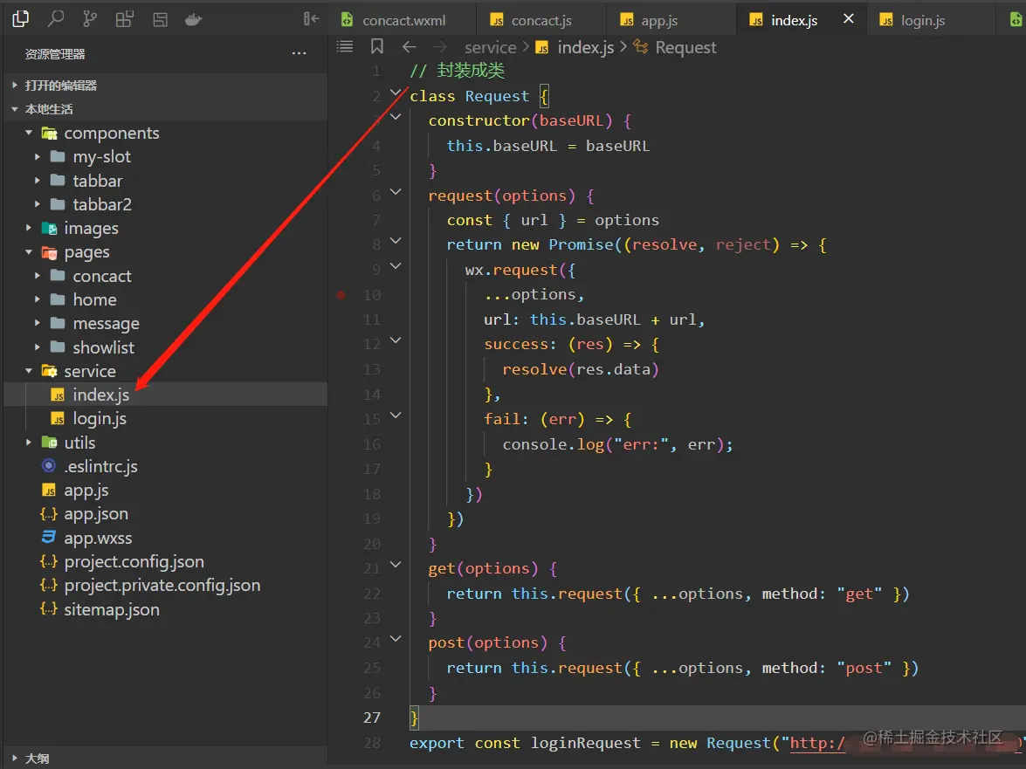Fold the wx.request block on line 9
The width and height of the screenshot is (1026, 769).
pos(396,266)
